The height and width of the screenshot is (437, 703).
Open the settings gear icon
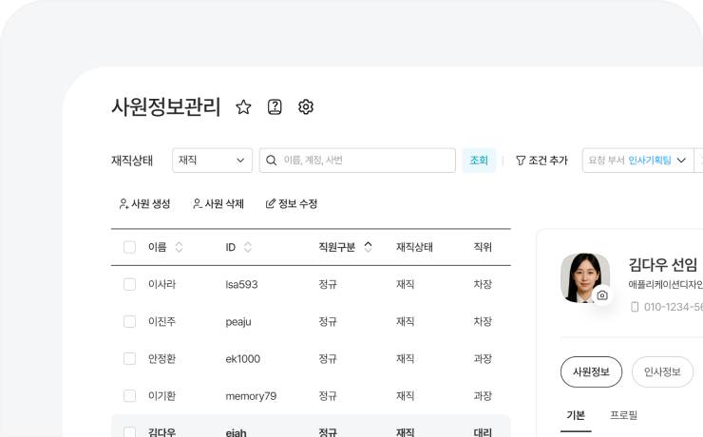point(306,106)
